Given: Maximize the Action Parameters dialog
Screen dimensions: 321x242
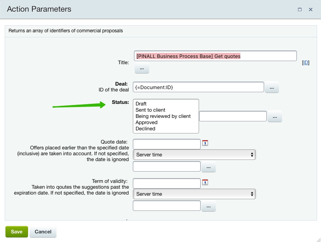Looking at the screenshot, I should (300, 9).
